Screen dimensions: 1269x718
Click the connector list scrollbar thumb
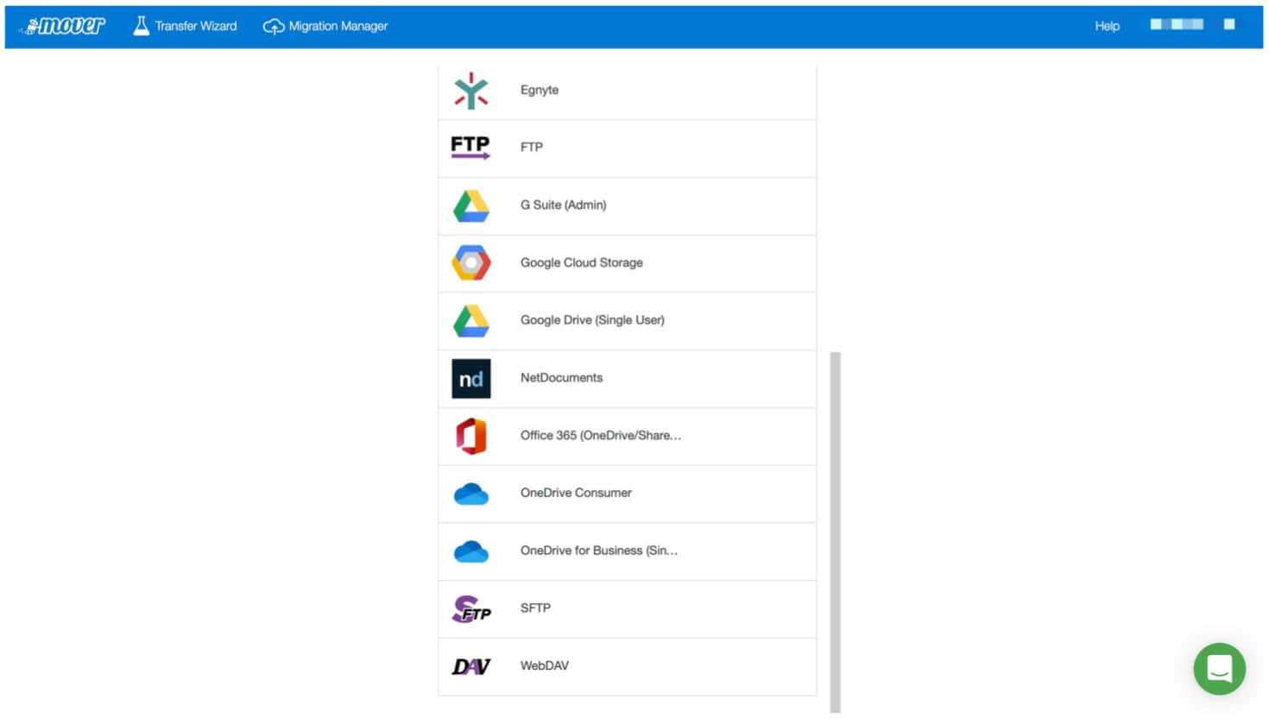pyautogui.click(x=835, y=532)
